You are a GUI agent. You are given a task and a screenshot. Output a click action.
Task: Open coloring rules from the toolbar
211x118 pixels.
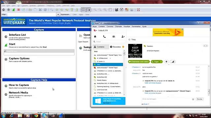click(x=127, y=10)
